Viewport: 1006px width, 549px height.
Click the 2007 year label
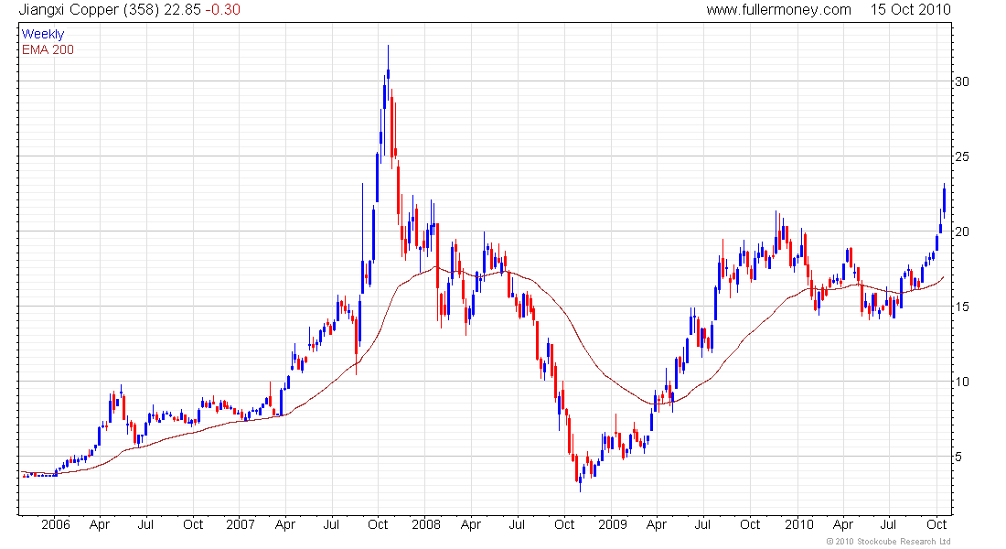pos(241,524)
